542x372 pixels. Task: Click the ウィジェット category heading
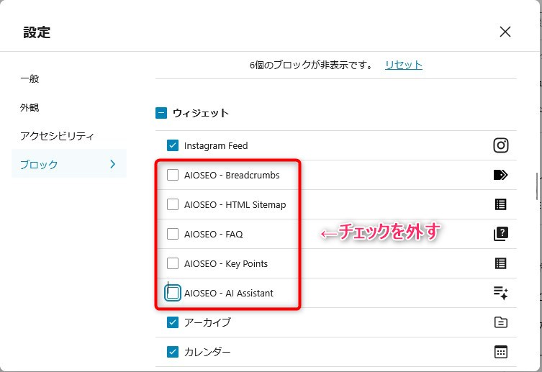click(x=201, y=113)
